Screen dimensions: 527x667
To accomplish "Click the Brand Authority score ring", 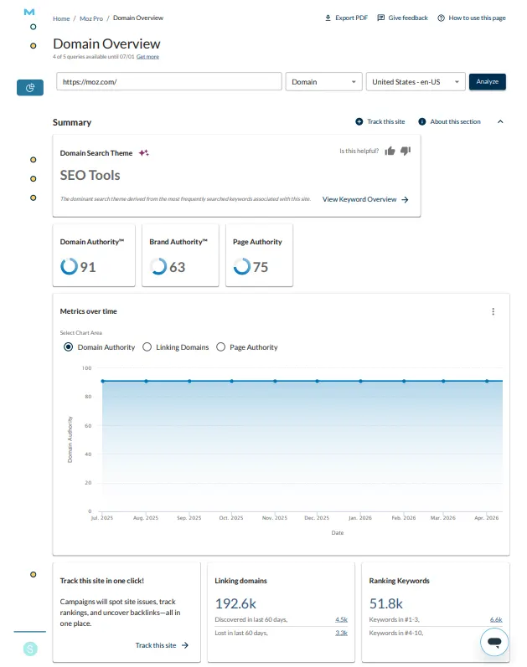I will [x=158, y=266].
